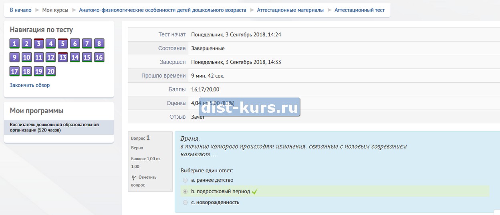This screenshot has width=500, height=215.
Task: Pick radio option 'новорожденность'
Action: pos(185,203)
